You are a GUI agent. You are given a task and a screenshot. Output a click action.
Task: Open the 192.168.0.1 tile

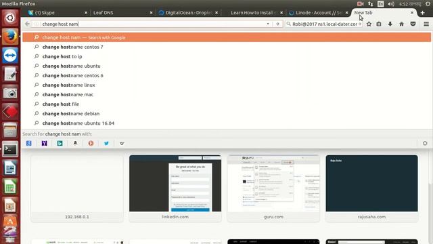(77, 188)
